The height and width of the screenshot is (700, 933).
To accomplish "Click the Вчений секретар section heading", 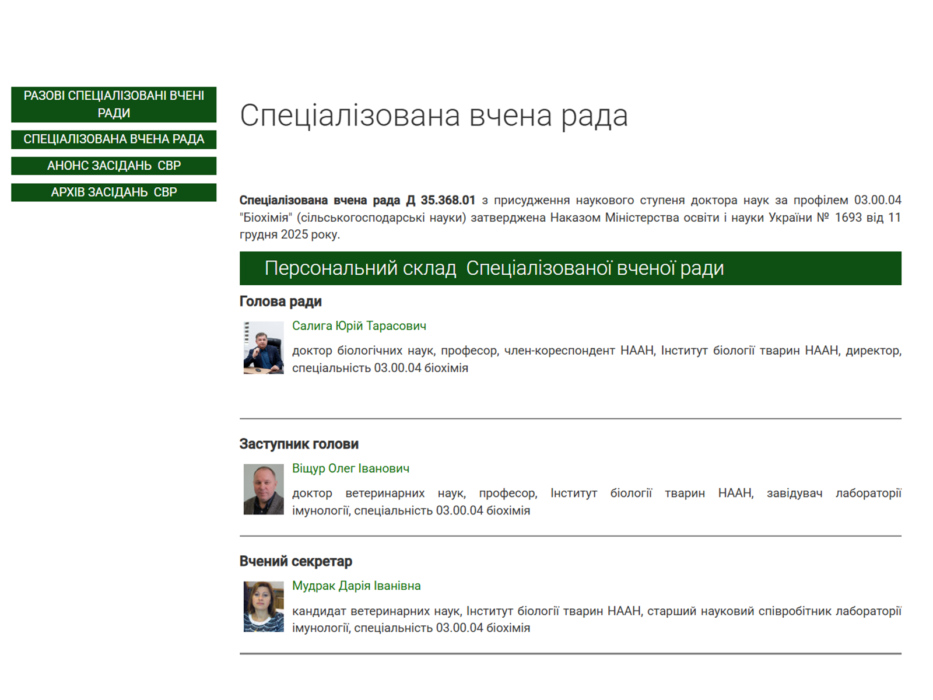I will (x=296, y=561).
